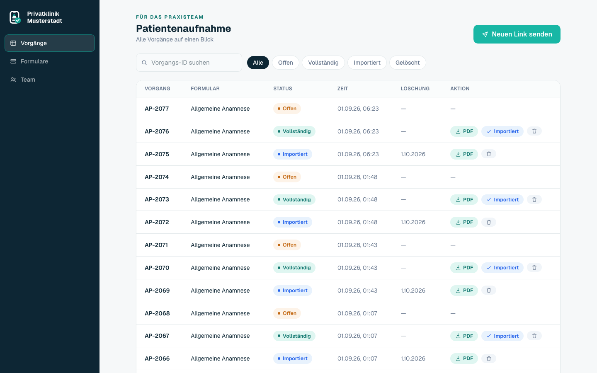Click trash icon in row AP-2075
The width and height of the screenshot is (597, 373).
pyautogui.click(x=489, y=154)
